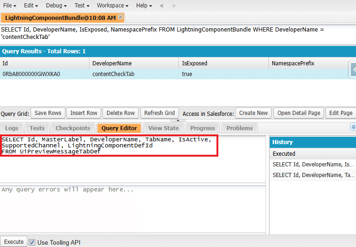
Task: Click the query errors message area
Action: click(x=133, y=209)
